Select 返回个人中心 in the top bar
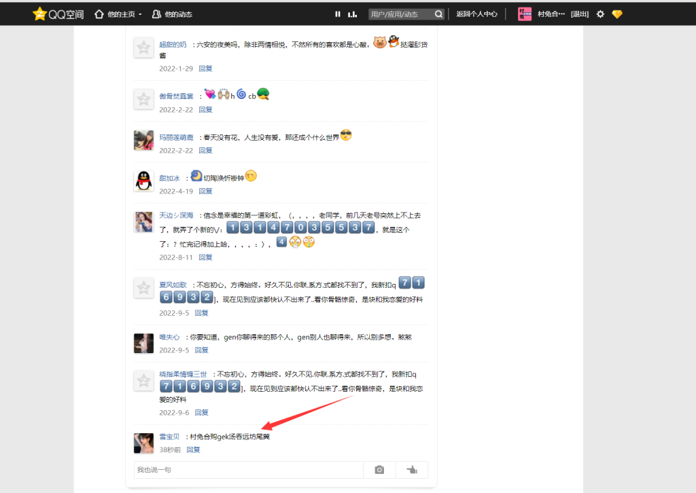Screen dimensions: 696x493 [x=477, y=14]
